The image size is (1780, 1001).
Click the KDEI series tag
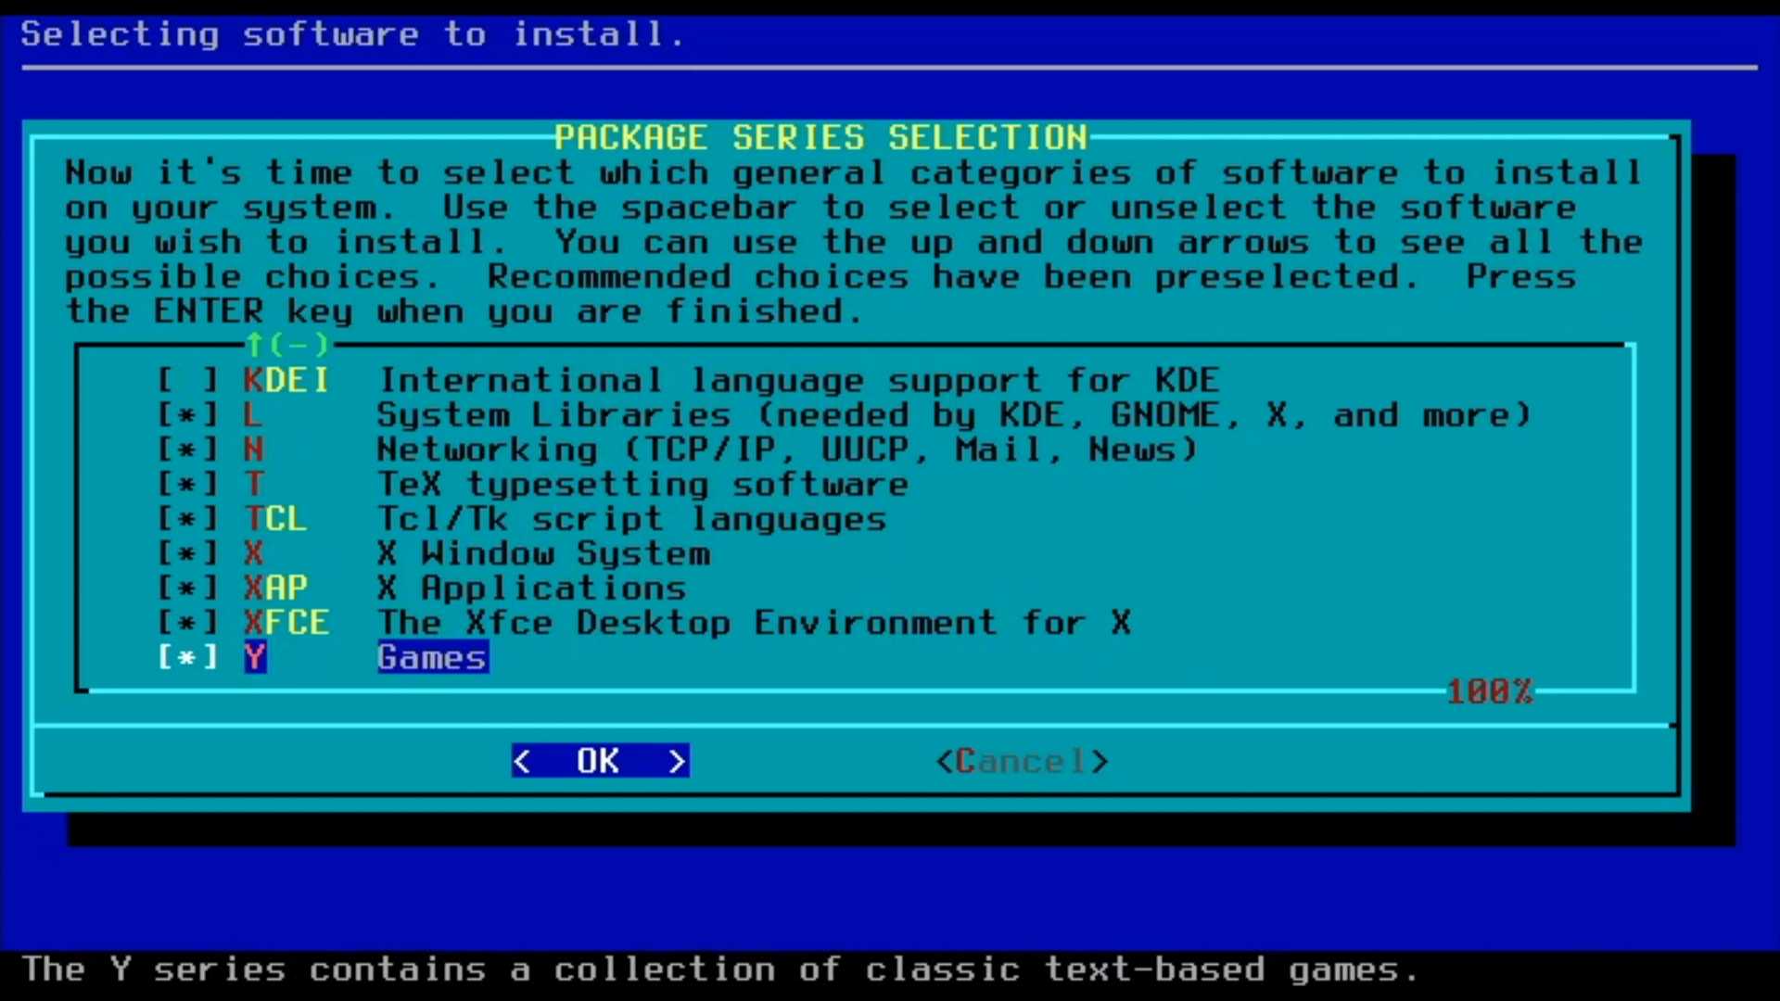point(286,380)
